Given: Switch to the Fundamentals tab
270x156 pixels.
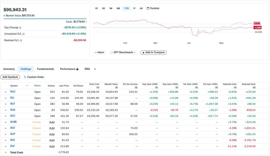Looking at the screenshot, I should pyautogui.click(x=46, y=69).
